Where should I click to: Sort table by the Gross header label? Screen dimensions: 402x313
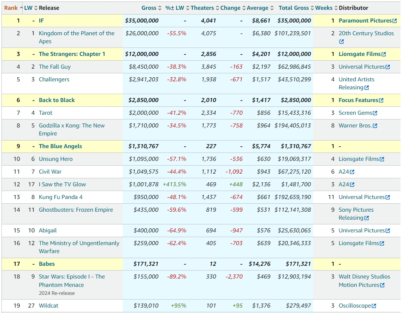(x=149, y=8)
